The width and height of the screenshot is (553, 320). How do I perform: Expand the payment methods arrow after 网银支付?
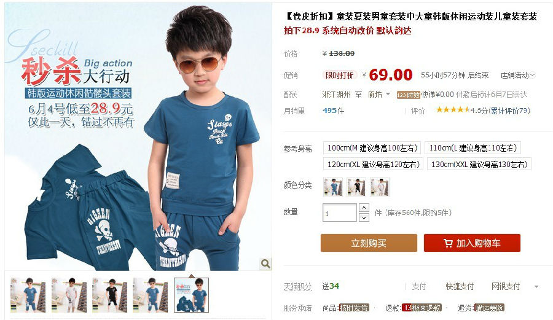tap(536, 287)
